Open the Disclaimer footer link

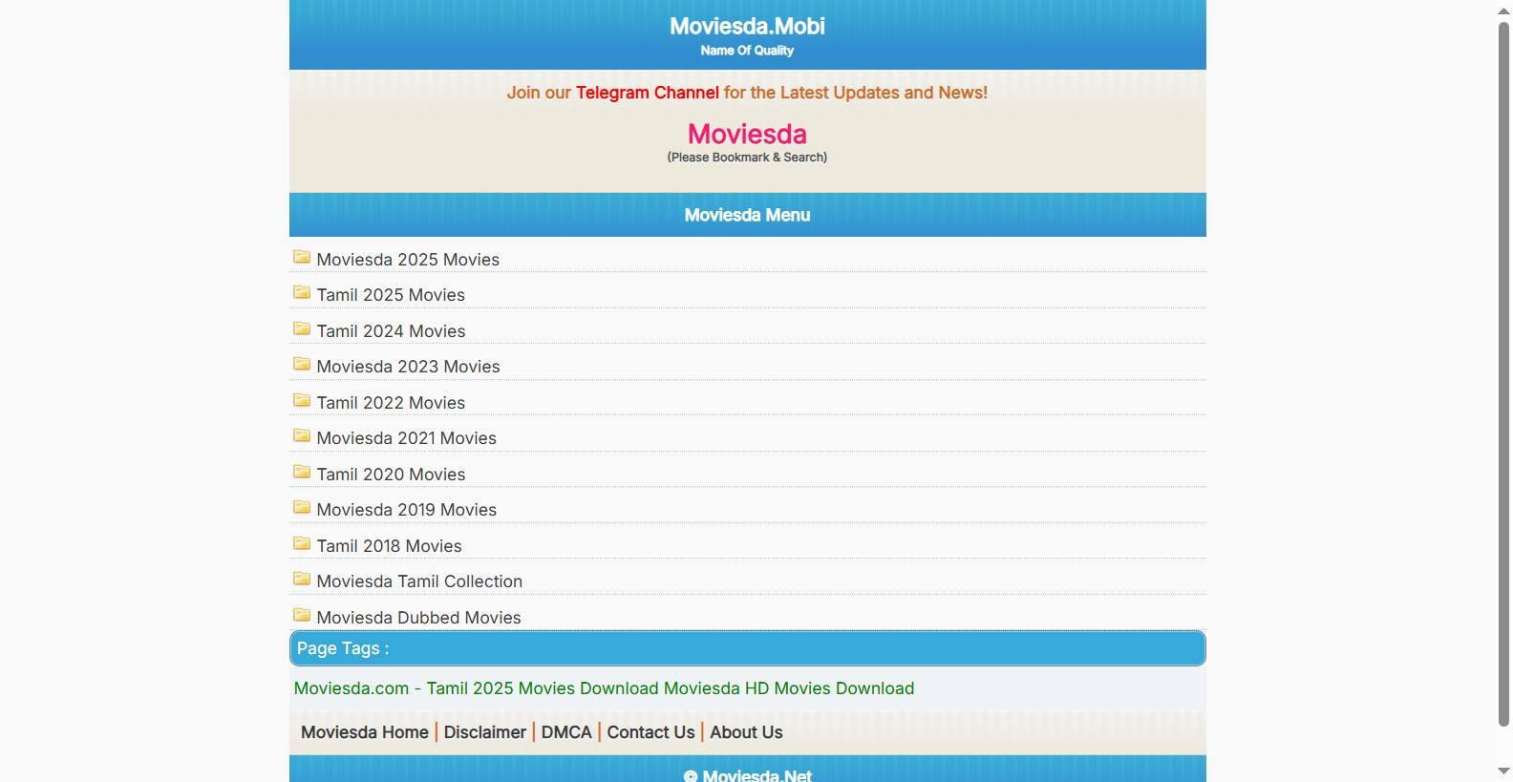484,732
